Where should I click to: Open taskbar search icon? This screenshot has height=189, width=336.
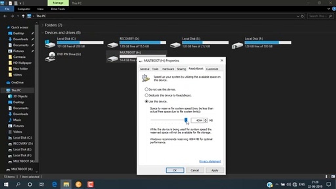(x=18, y=184)
